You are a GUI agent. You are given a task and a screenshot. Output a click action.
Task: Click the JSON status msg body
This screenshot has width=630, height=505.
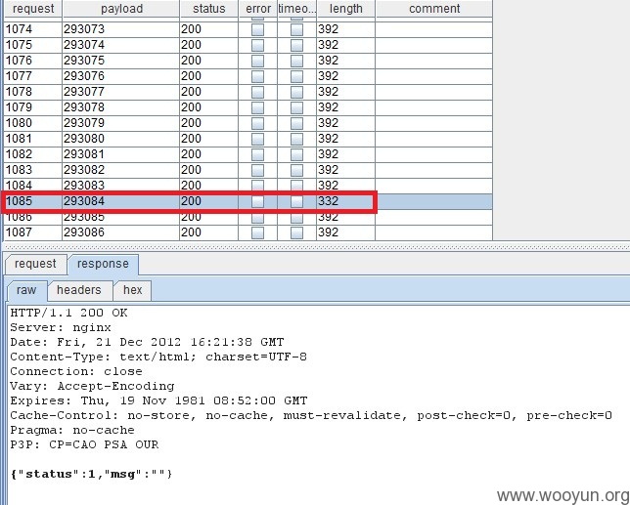(91, 474)
